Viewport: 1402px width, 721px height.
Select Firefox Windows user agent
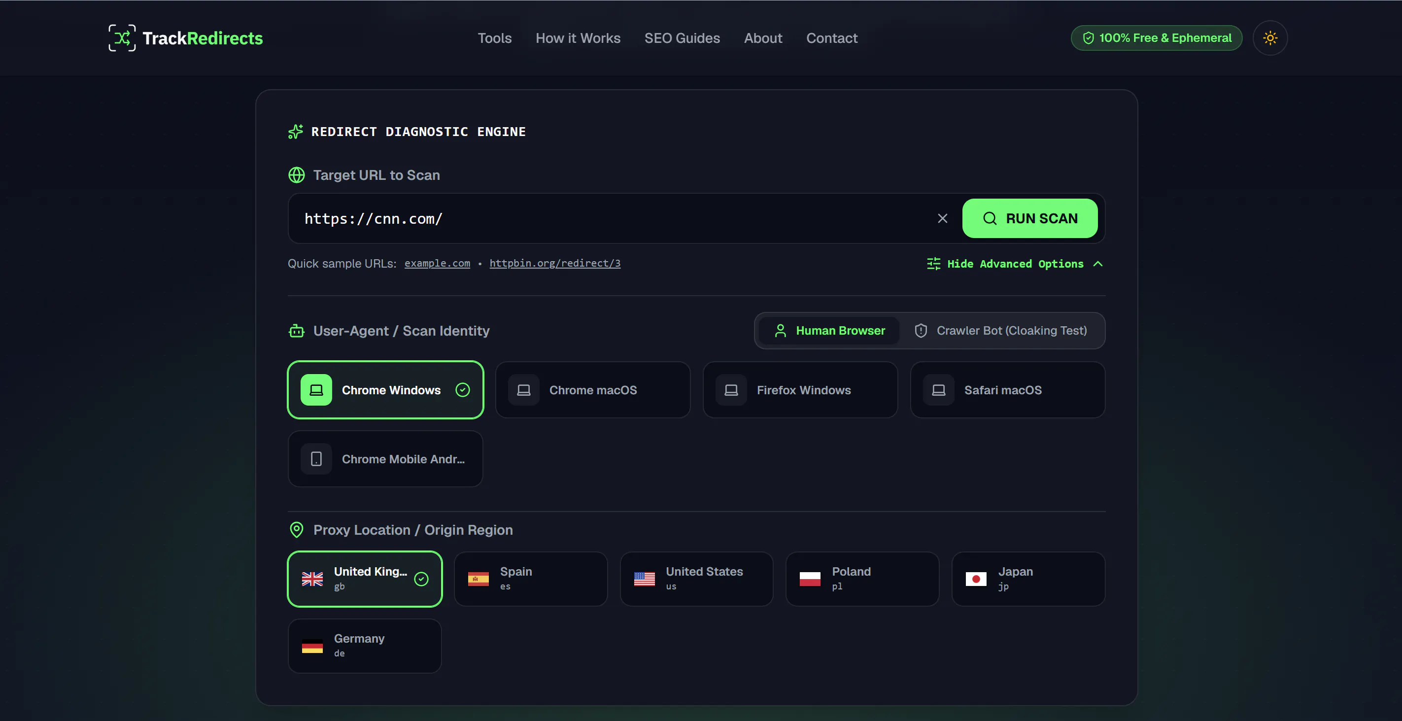800,390
